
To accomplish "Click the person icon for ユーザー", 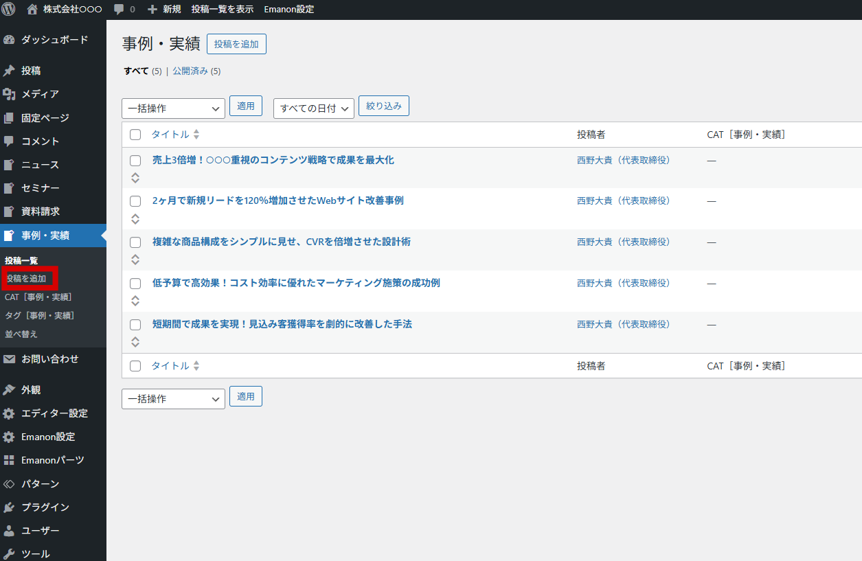I will click(9, 531).
